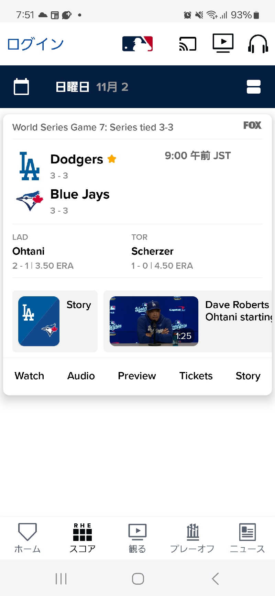Tap the ログイン link
275x596 pixels.
[35, 44]
